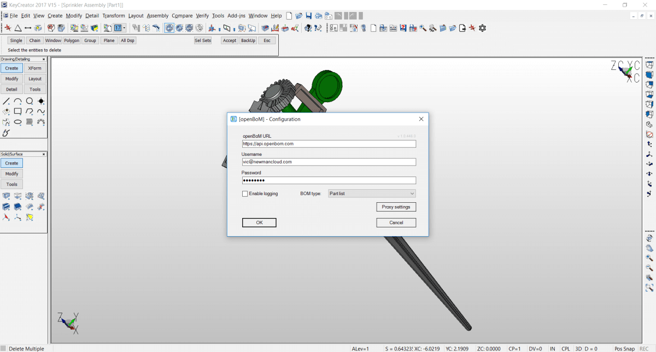656x352 pixels.
Task: Close the Configuration dialog
Action: click(x=421, y=119)
